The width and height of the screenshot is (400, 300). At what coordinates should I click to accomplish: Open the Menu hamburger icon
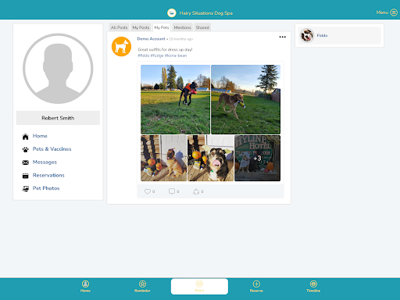tap(394, 12)
